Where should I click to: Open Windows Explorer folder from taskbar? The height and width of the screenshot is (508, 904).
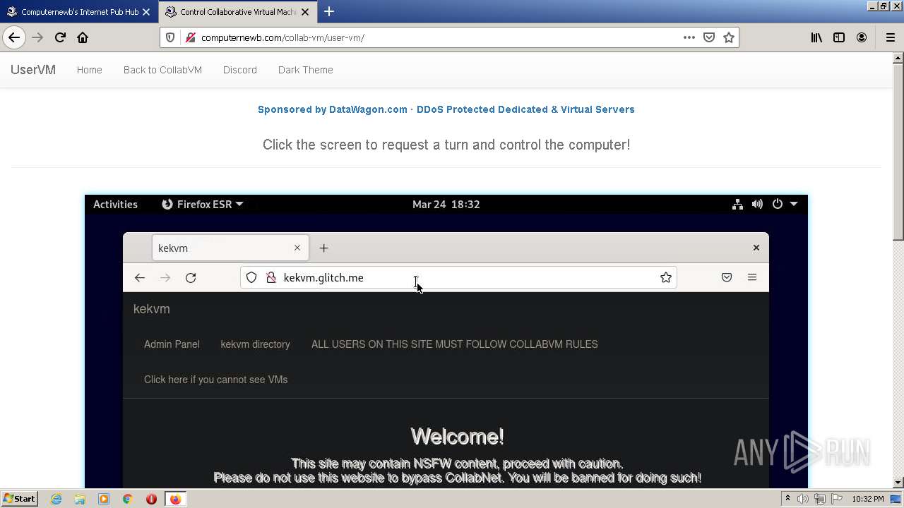[80, 499]
